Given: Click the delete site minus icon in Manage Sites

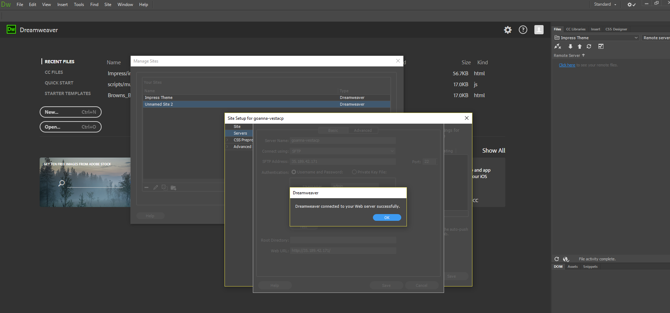Looking at the screenshot, I should (x=146, y=187).
